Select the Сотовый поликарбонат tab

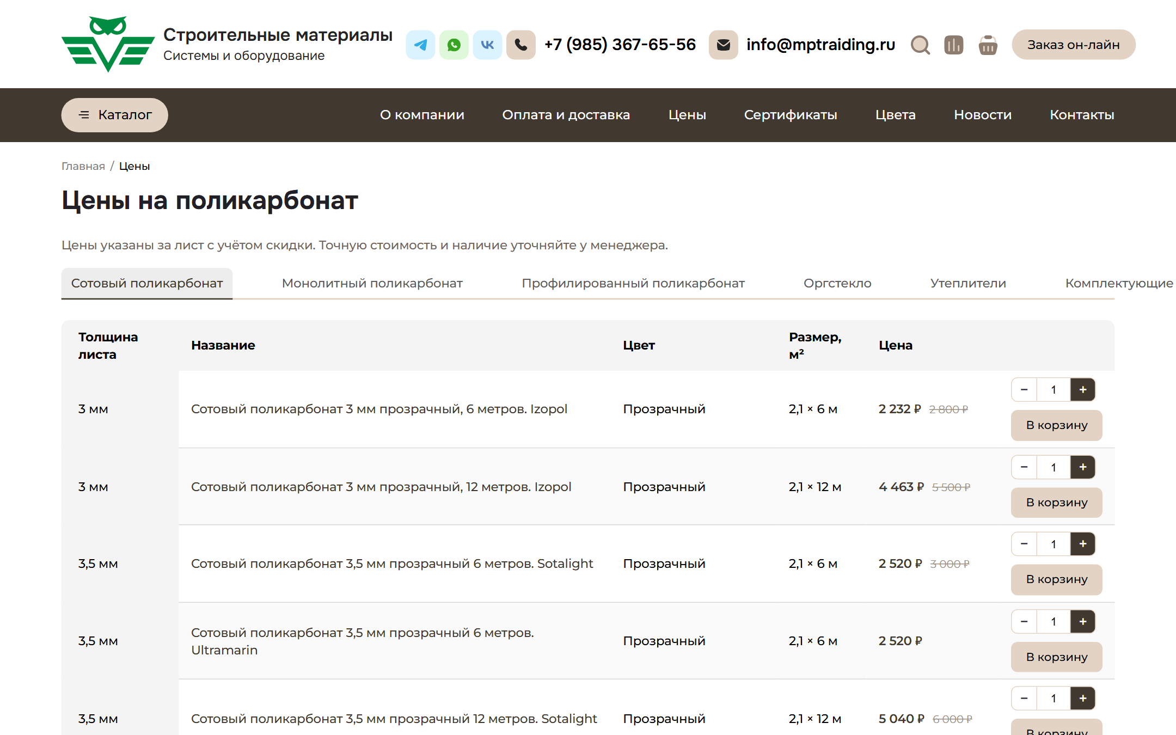(147, 283)
